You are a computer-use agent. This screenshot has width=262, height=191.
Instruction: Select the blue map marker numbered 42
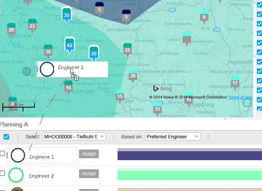pyautogui.click(x=70, y=45)
